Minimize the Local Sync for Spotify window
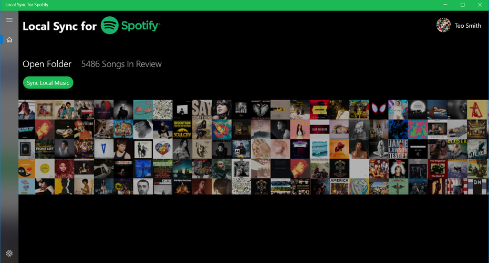Image resolution: width=489 pixels, height=263 pixels. tap(445, 5)
